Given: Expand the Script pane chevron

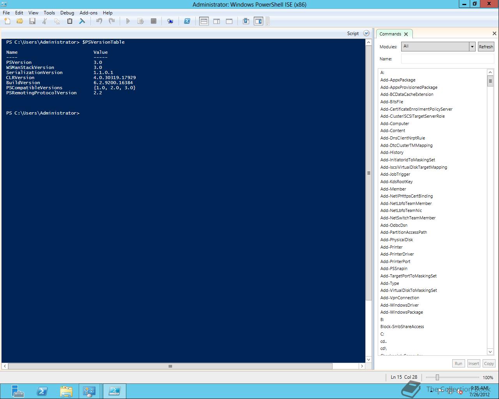Looking at the screenshot, I should coord(366,33).
